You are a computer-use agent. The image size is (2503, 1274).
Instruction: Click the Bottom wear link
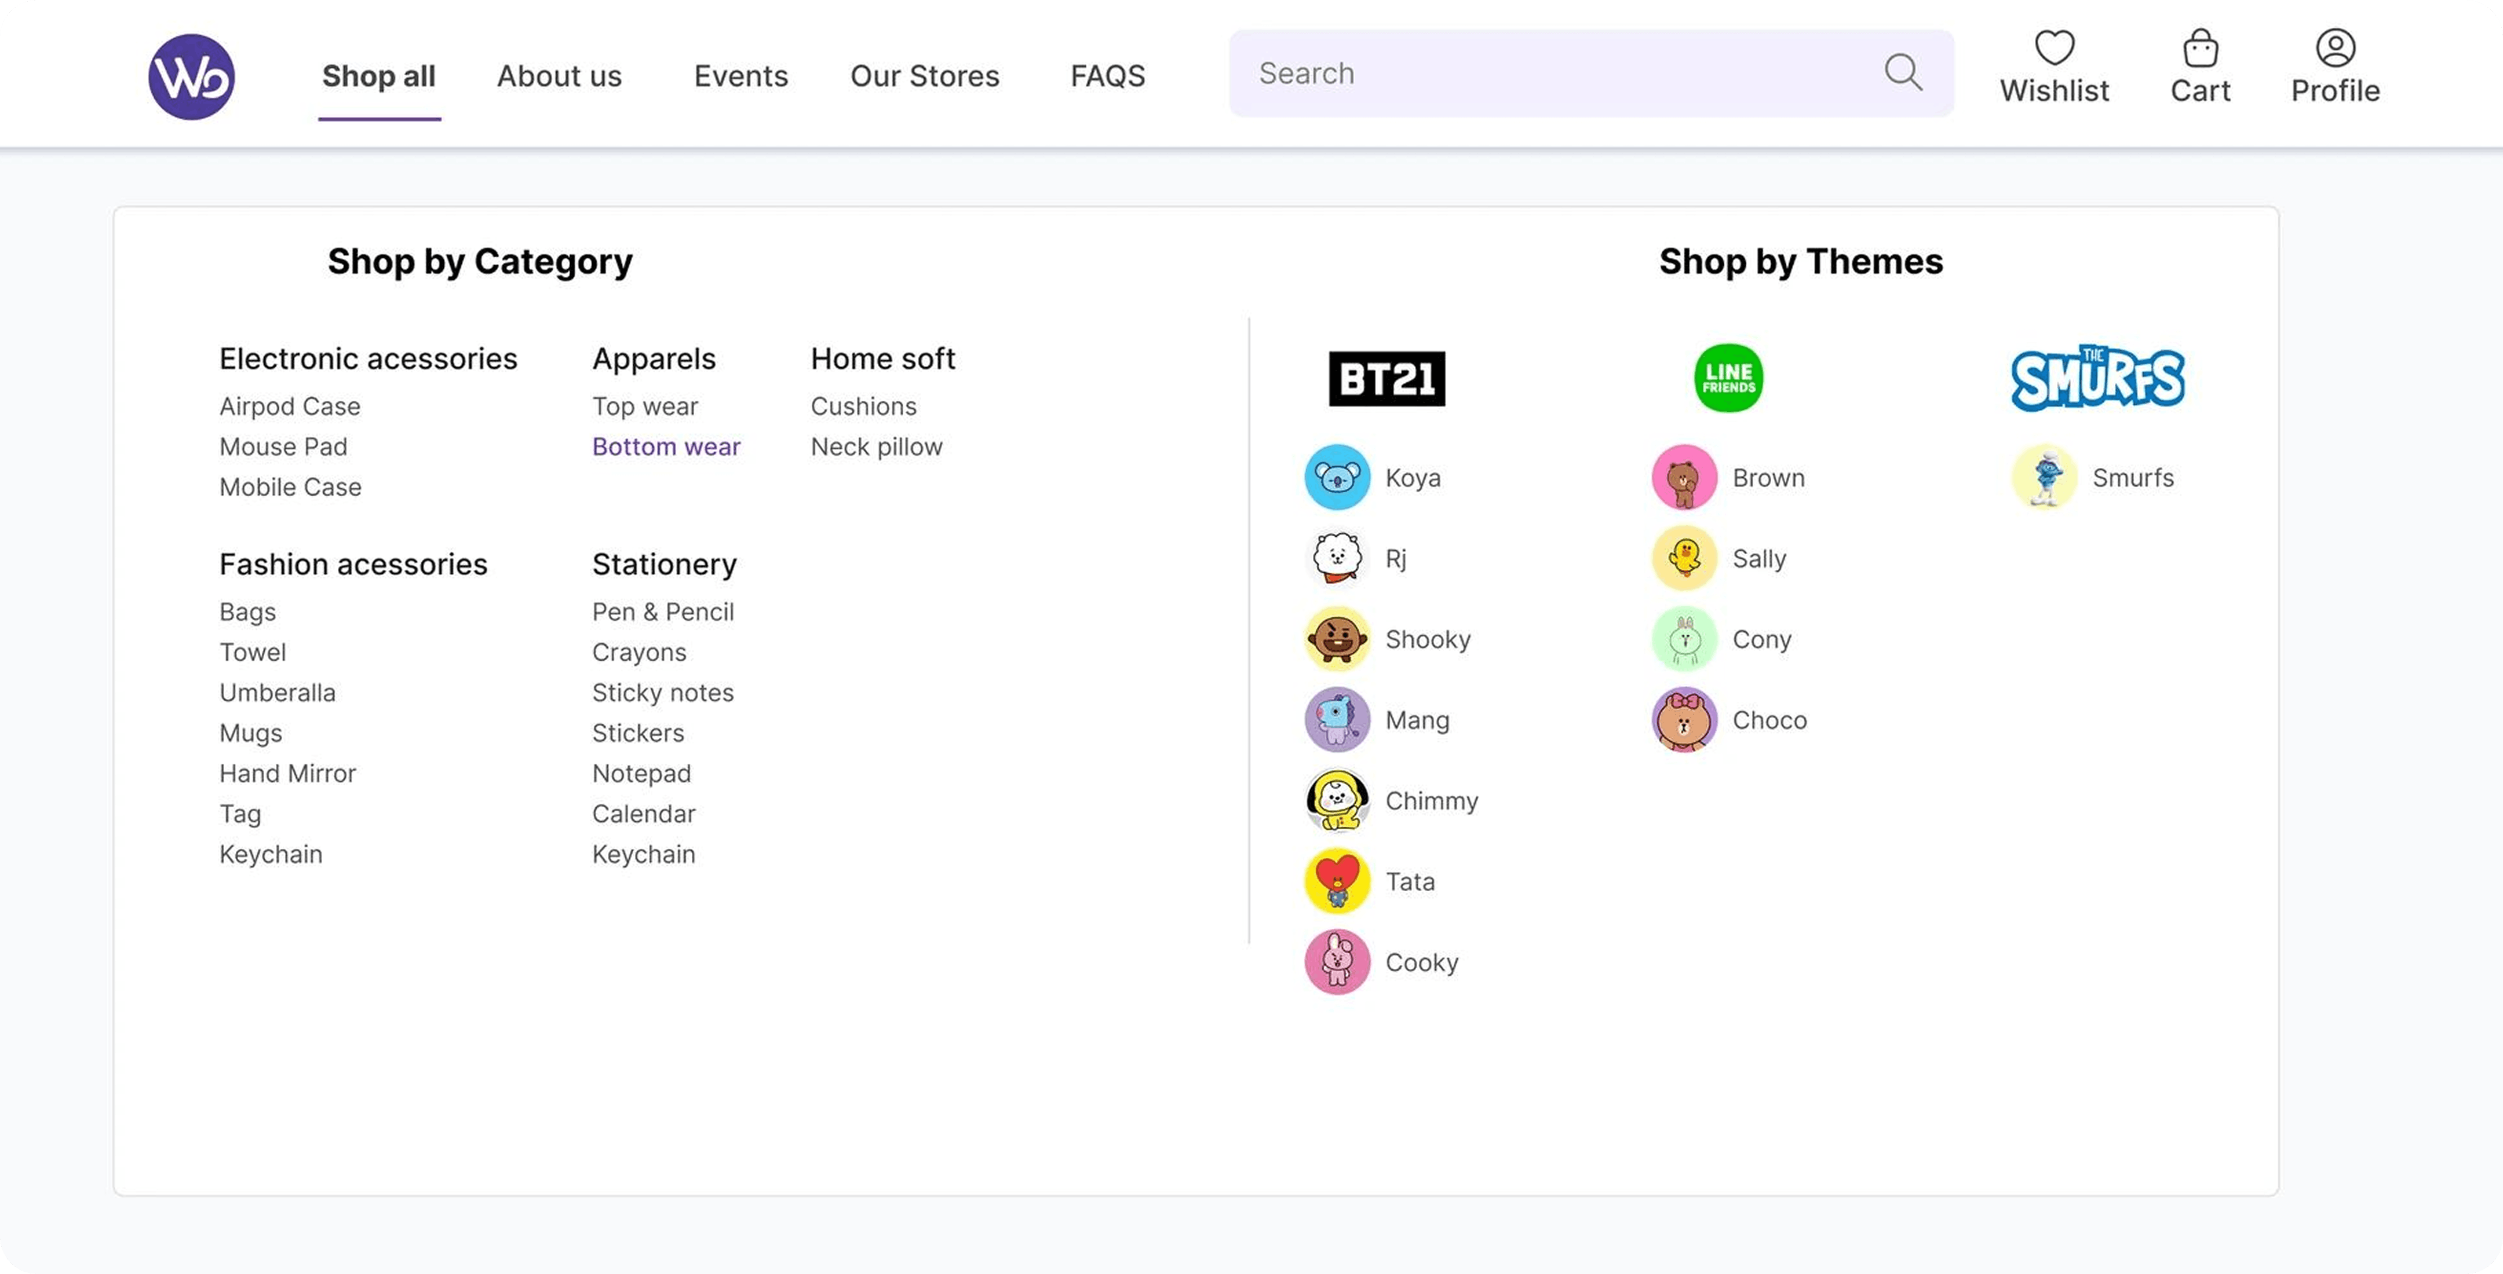click(666, 446)
